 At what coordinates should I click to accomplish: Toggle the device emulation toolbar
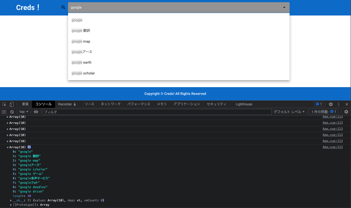pyautogui.click(x=11, y=104)
